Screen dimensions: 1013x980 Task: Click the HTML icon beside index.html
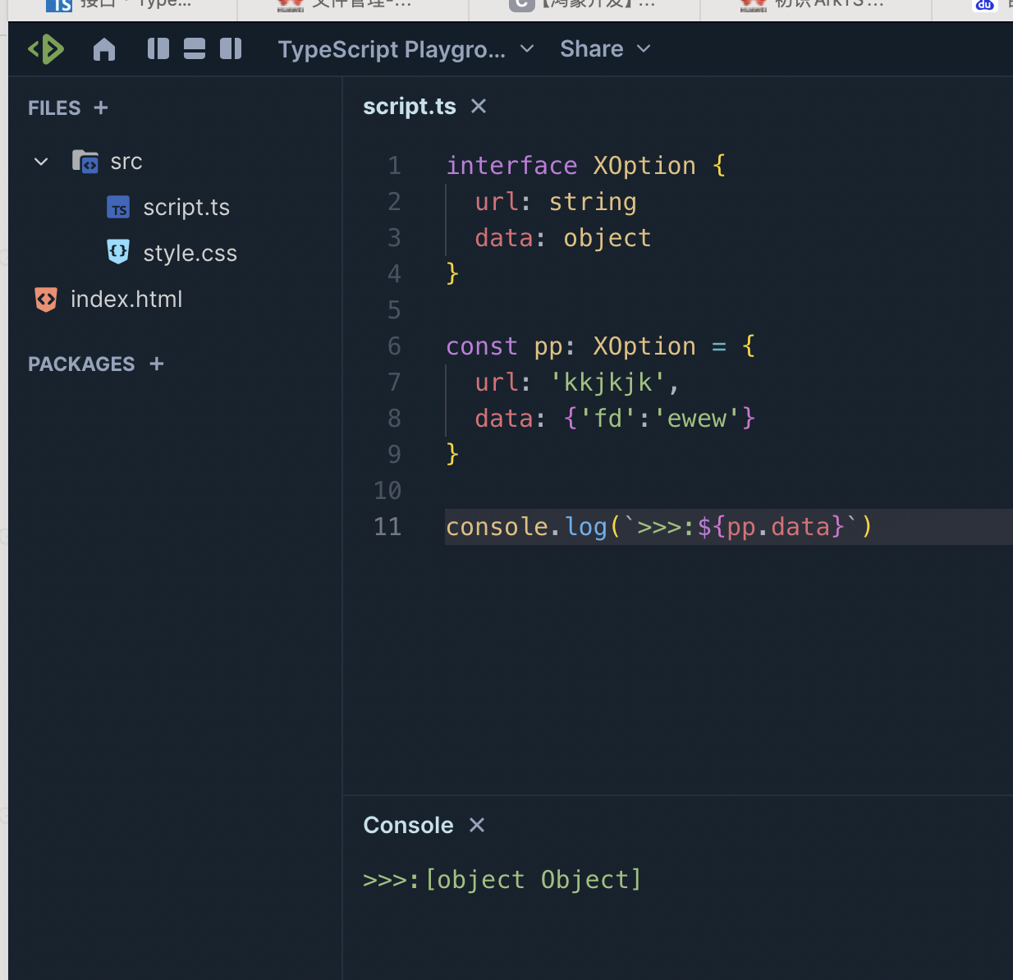coord(46,300)
